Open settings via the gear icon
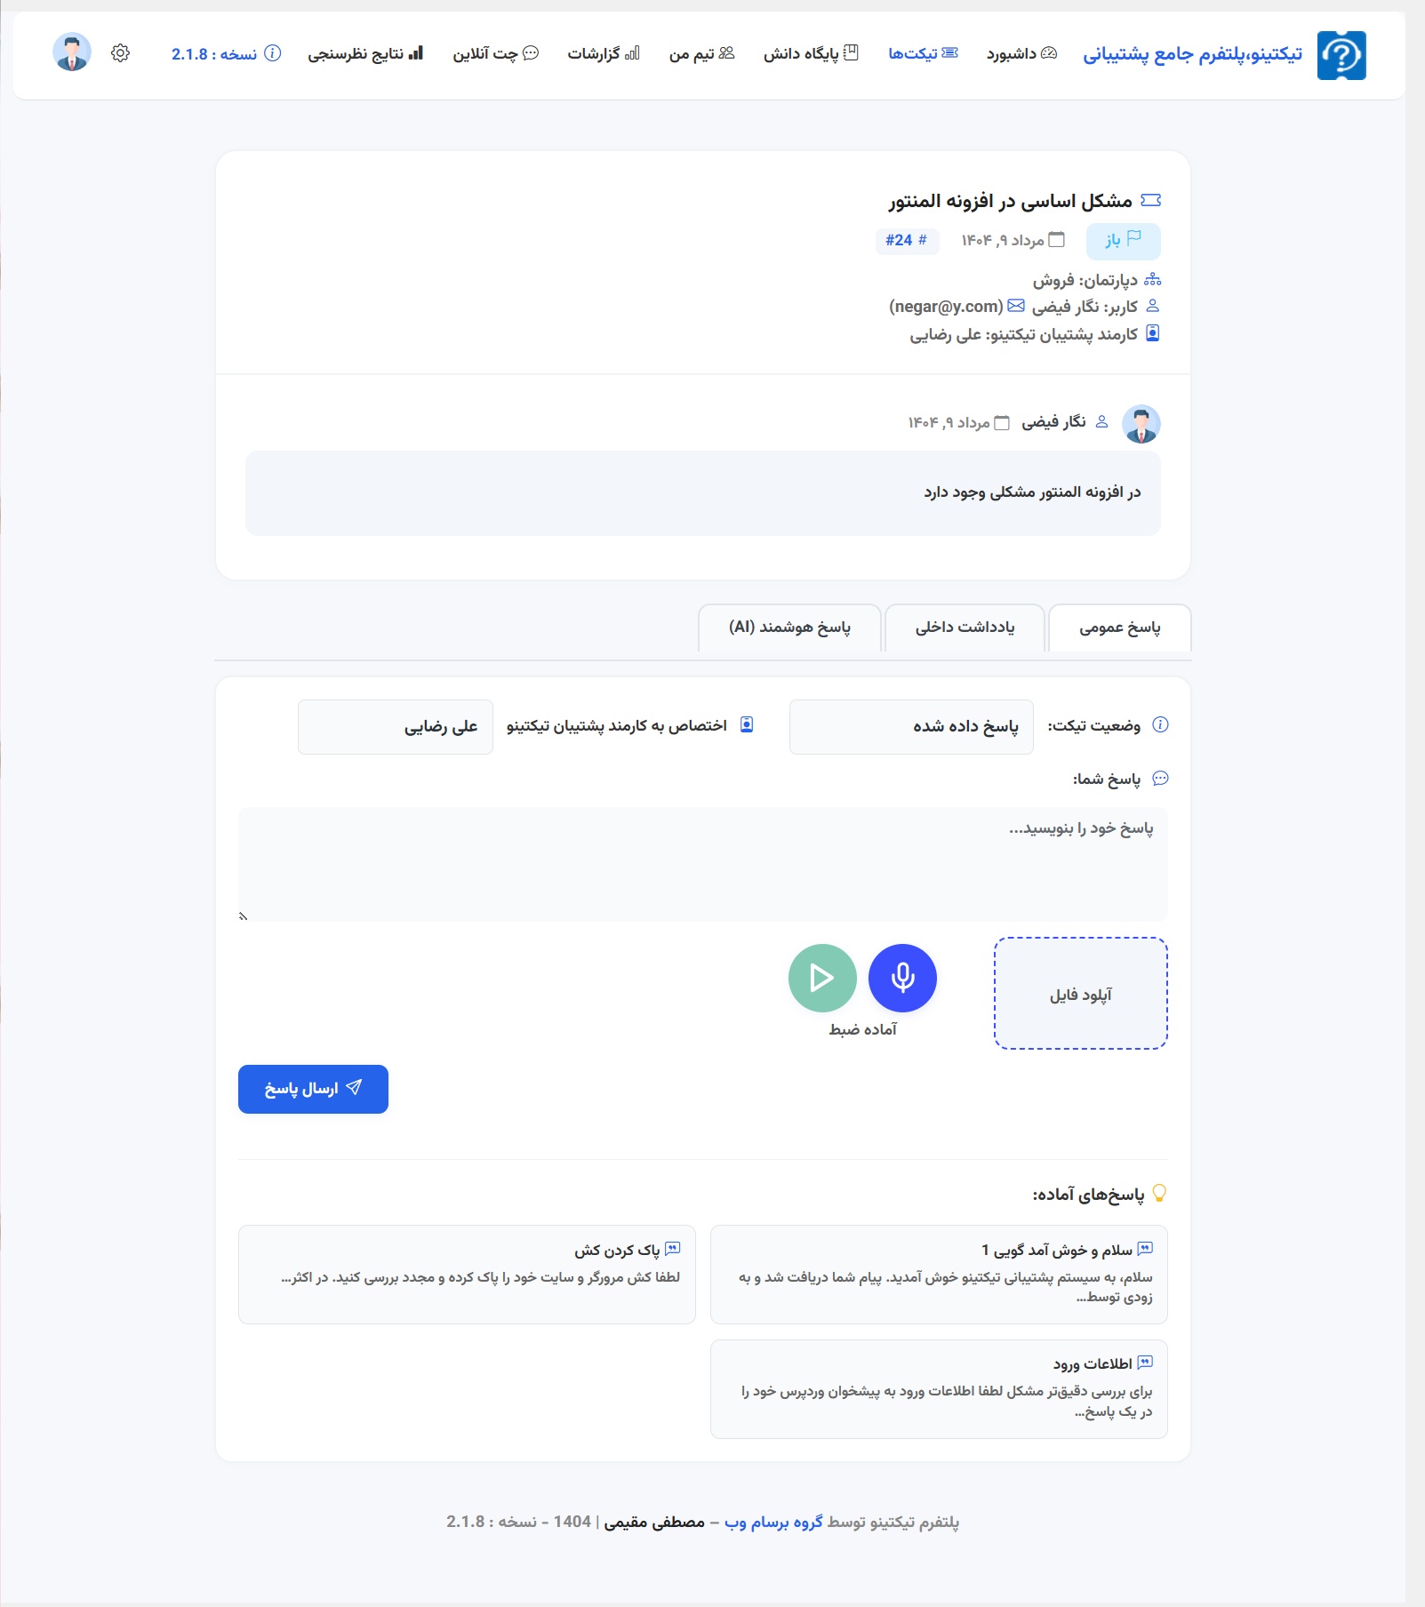The height and width of the screenshot is (1607, 1425). 121,53
